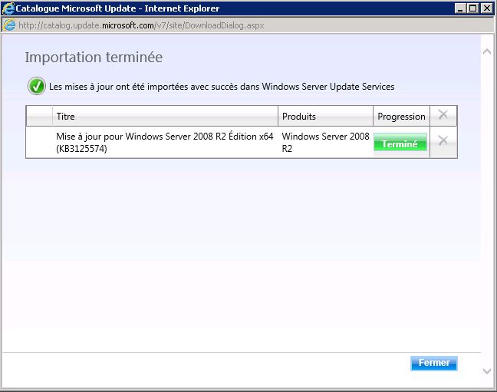Image resolution: width=497 pixels, height=392 pixels.
Task: Close the Internet Explorer window
Action: pyautogui.click(x=486, y=8)
